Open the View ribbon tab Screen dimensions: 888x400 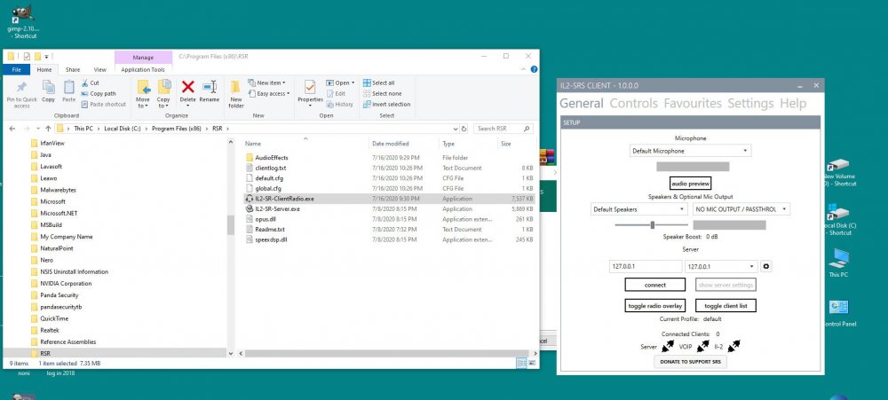(99, 69)
